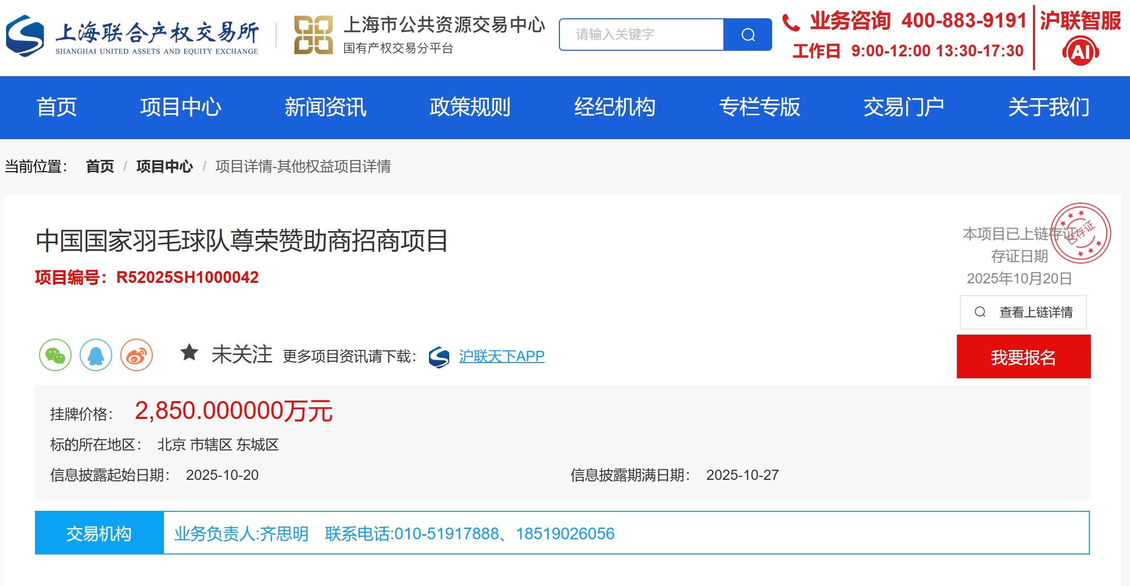Click the red 我要报名 button
This screenshot has height=586, width=1130.
(x=1023, y=357)
